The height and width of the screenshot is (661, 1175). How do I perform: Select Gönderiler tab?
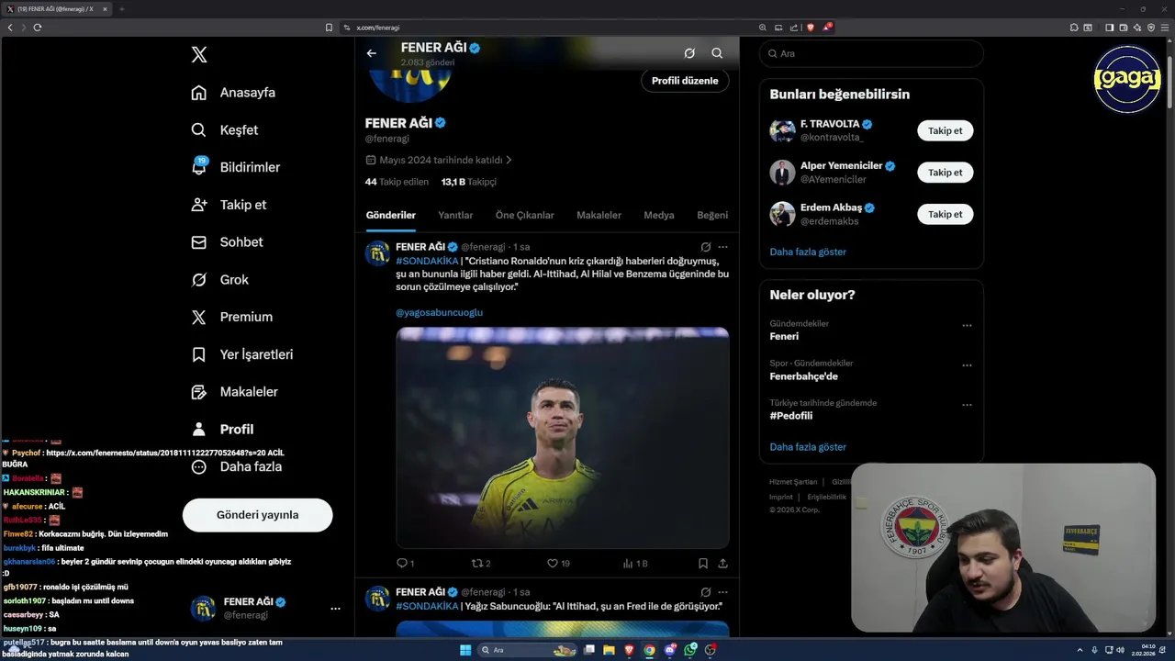(x=391, y=215)
